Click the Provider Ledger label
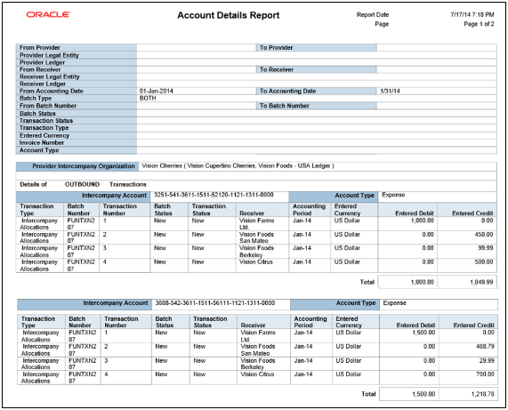The height and width of the screenshot is (410, 508). tap(42, 62)
